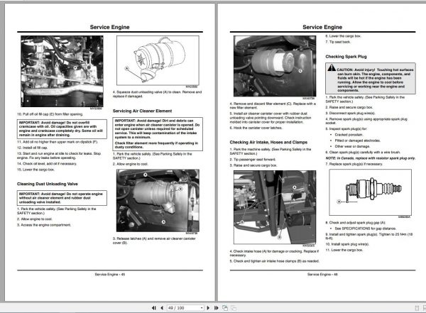This screenshot has width=426, height=313.
Task: Click the heading Servicing Air Cleaner Element
Action: pyautogui.click(x=143, y=111)
